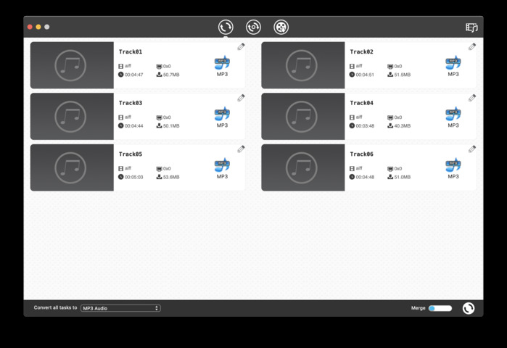Change the MP3 output format for Track03
507x348 pixels.
pos(222,117)
